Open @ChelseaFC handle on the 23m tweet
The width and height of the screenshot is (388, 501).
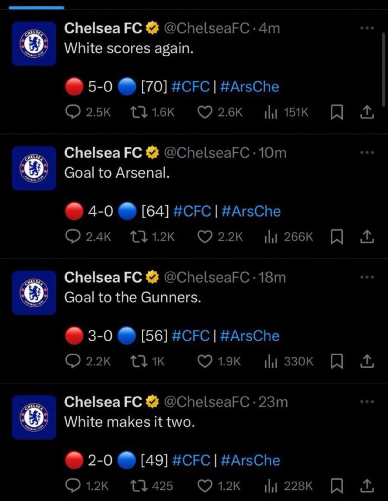[x=206, y=402]
